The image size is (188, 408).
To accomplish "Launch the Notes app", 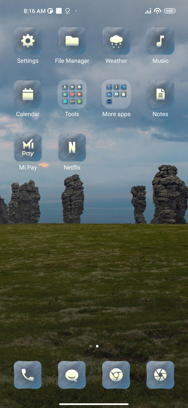I will click(x=160, y=94).
